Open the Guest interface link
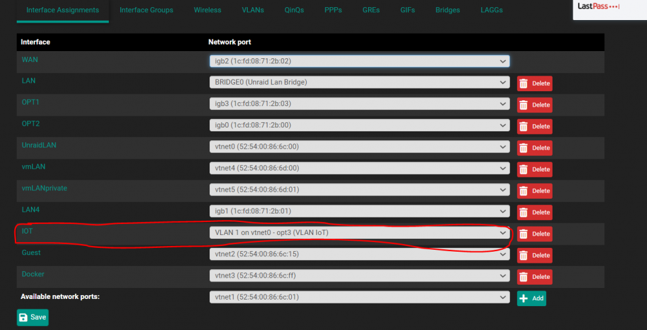 pos(31,252)
